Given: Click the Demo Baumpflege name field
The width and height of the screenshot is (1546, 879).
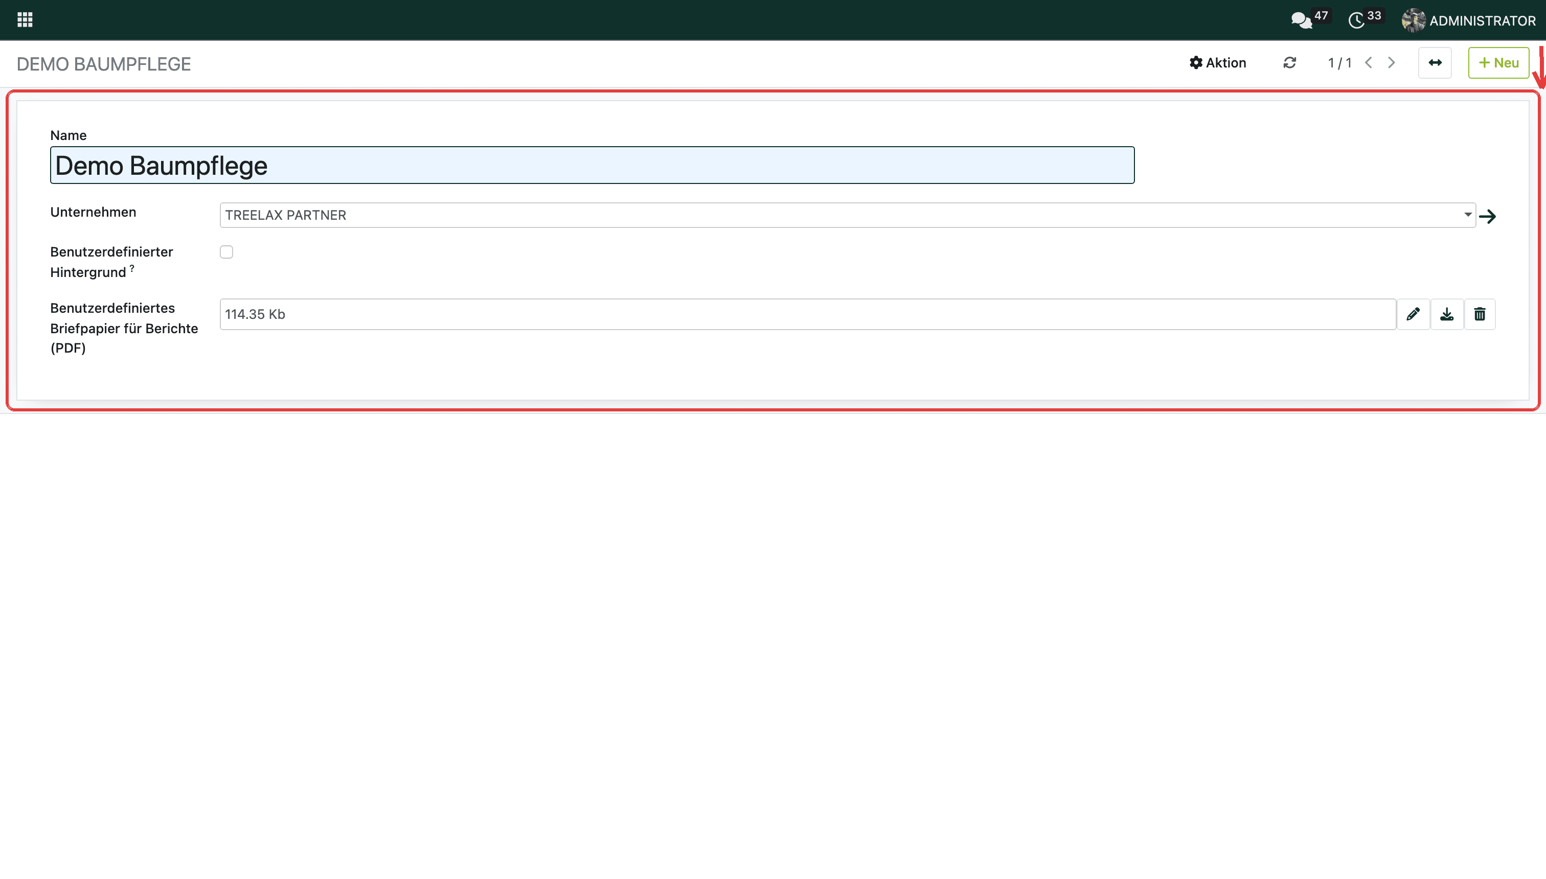Looking at the screenshot, I should point(592,165).
